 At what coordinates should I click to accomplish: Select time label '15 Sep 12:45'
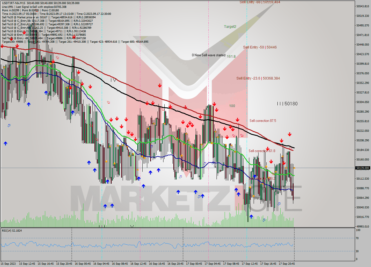click(x=27, y=264)
